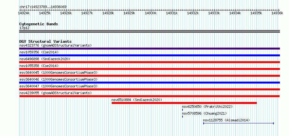Click the 14928k ruler tick label

pyautogui.click(x=108, y=13)
